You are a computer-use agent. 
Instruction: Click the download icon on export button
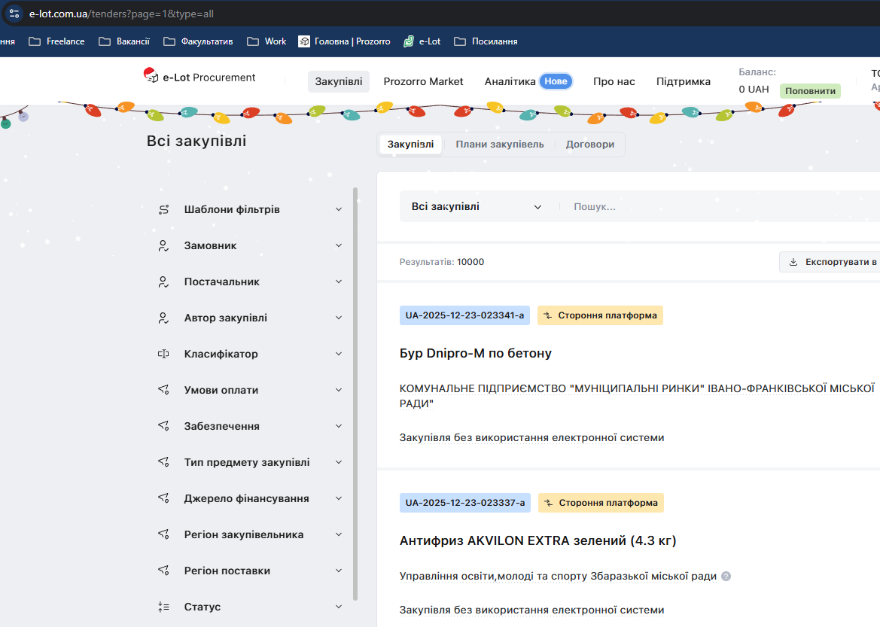tap(793, 263)
